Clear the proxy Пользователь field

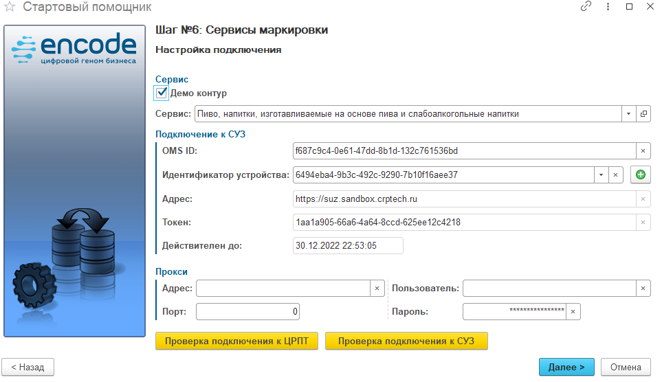643,289
